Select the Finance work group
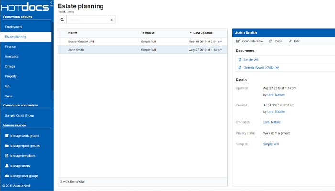The height and width of the screenshot is (191, 335). point(11,47)
